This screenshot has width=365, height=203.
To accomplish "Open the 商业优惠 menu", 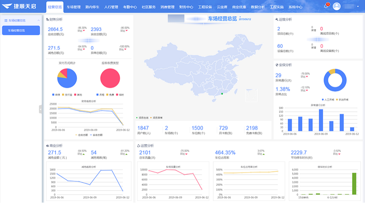I will (x=239, y=7).
